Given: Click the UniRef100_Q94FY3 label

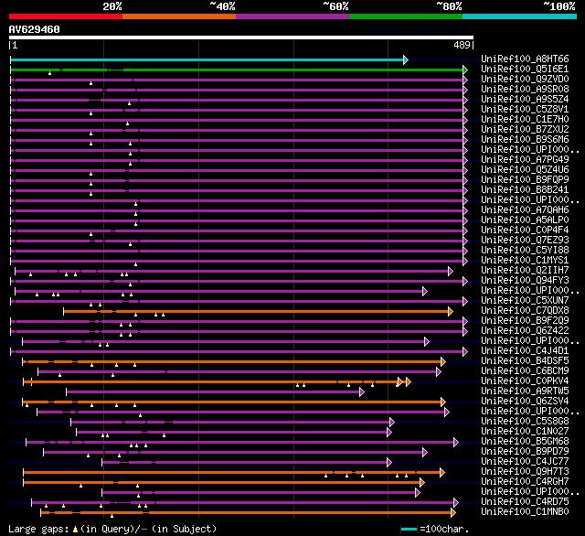Looking at the screenshot, I should pyautogui.click(x=525, y=281).
